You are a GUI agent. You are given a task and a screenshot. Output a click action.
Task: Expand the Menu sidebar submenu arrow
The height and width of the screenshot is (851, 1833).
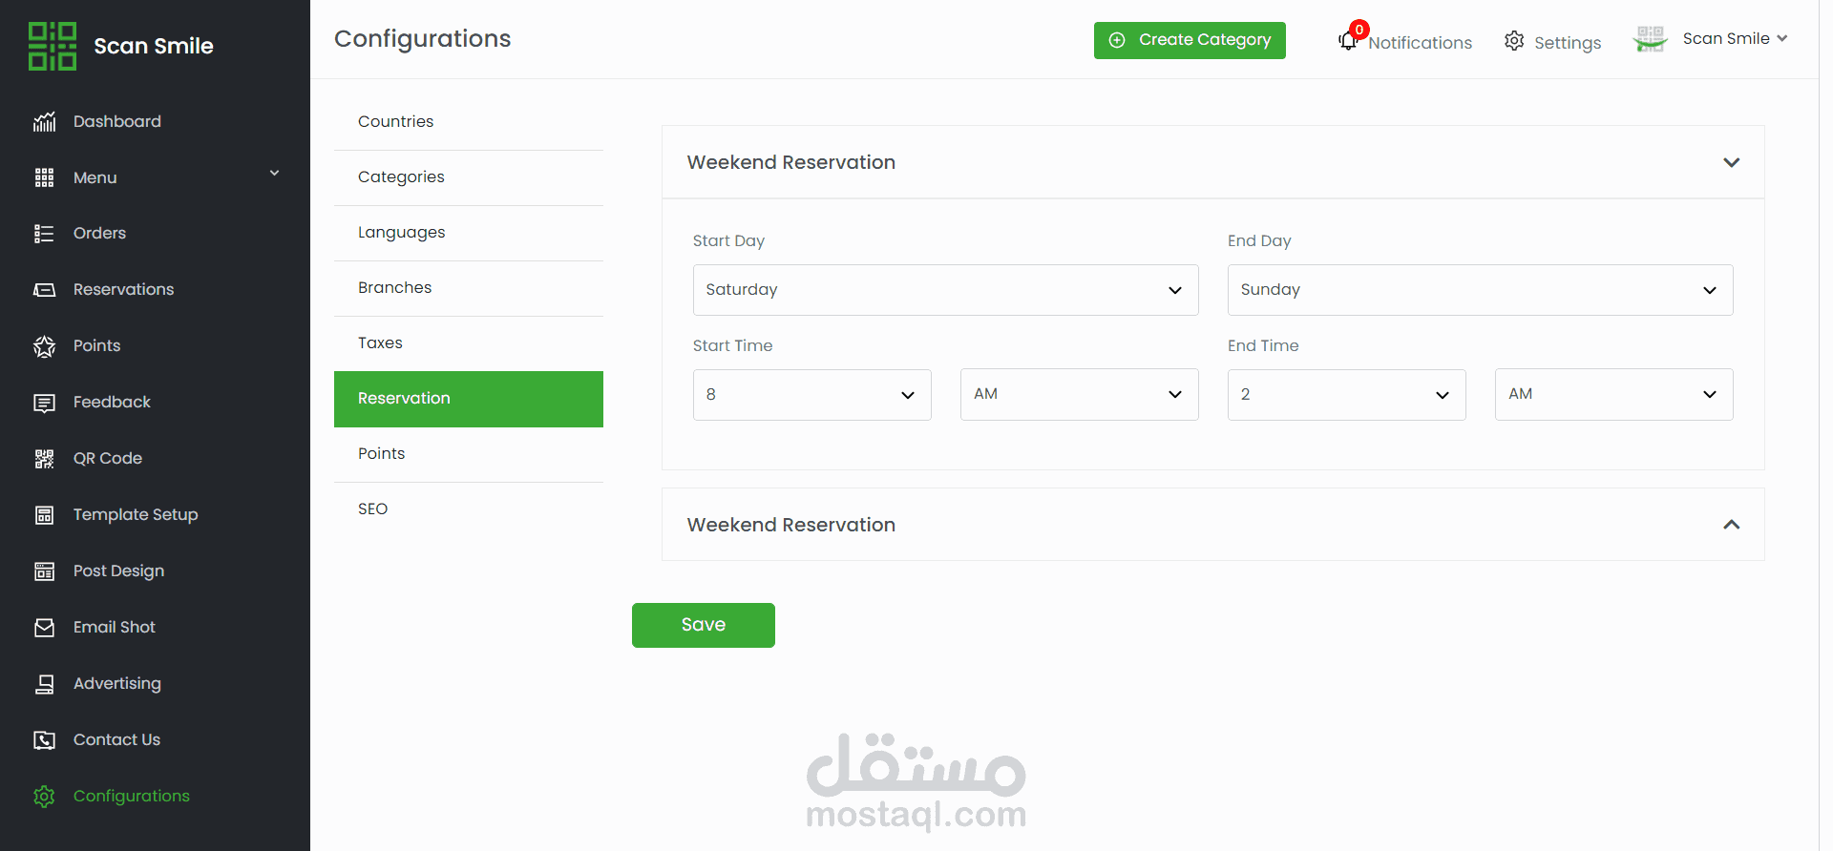(274, 174)
